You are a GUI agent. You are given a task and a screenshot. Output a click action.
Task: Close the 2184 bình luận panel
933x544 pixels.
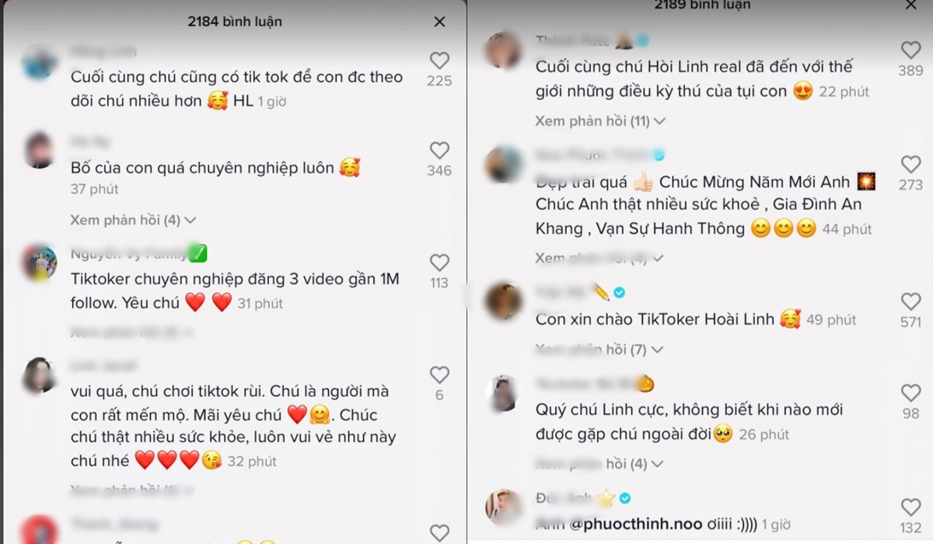pos(439,22)
